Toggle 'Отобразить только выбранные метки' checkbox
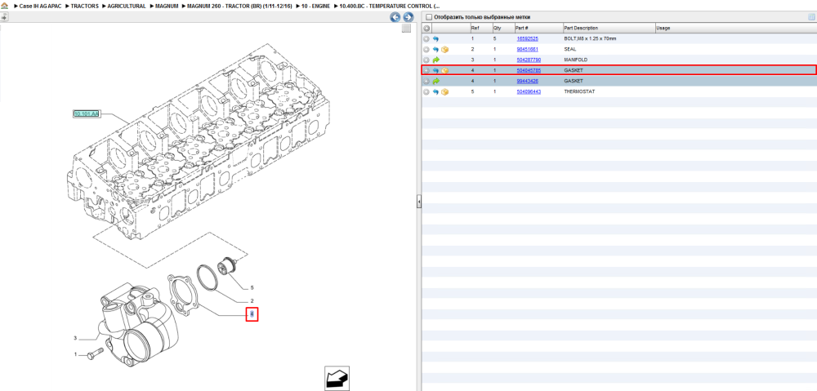The image size is (817, 391). [x=429, y=17]
